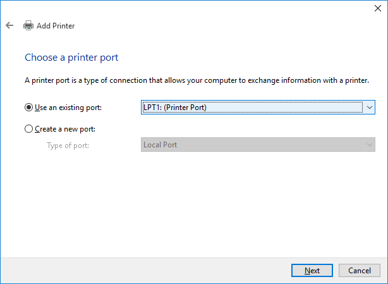Click the 'Type of port:' label
The height and width of the screenshot is (284, 388).
pos(68,145)
